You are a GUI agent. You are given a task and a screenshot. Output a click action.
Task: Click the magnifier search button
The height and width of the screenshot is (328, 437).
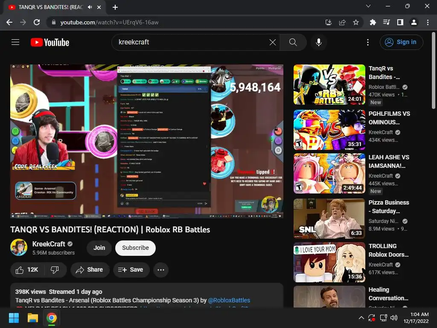click(293, 42)
